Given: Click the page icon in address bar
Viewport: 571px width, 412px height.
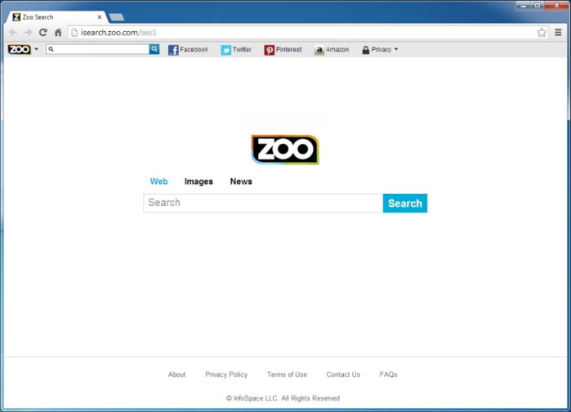Looking at the screenshot, I should click(x=74, y=33).
